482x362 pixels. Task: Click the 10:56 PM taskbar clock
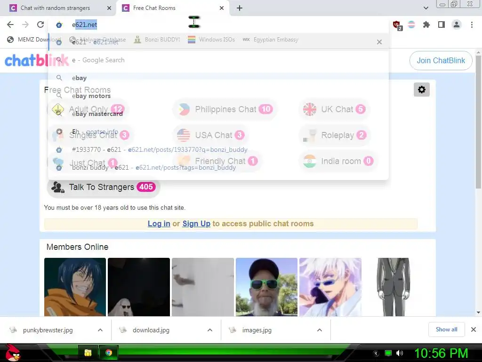coord(441,353)
